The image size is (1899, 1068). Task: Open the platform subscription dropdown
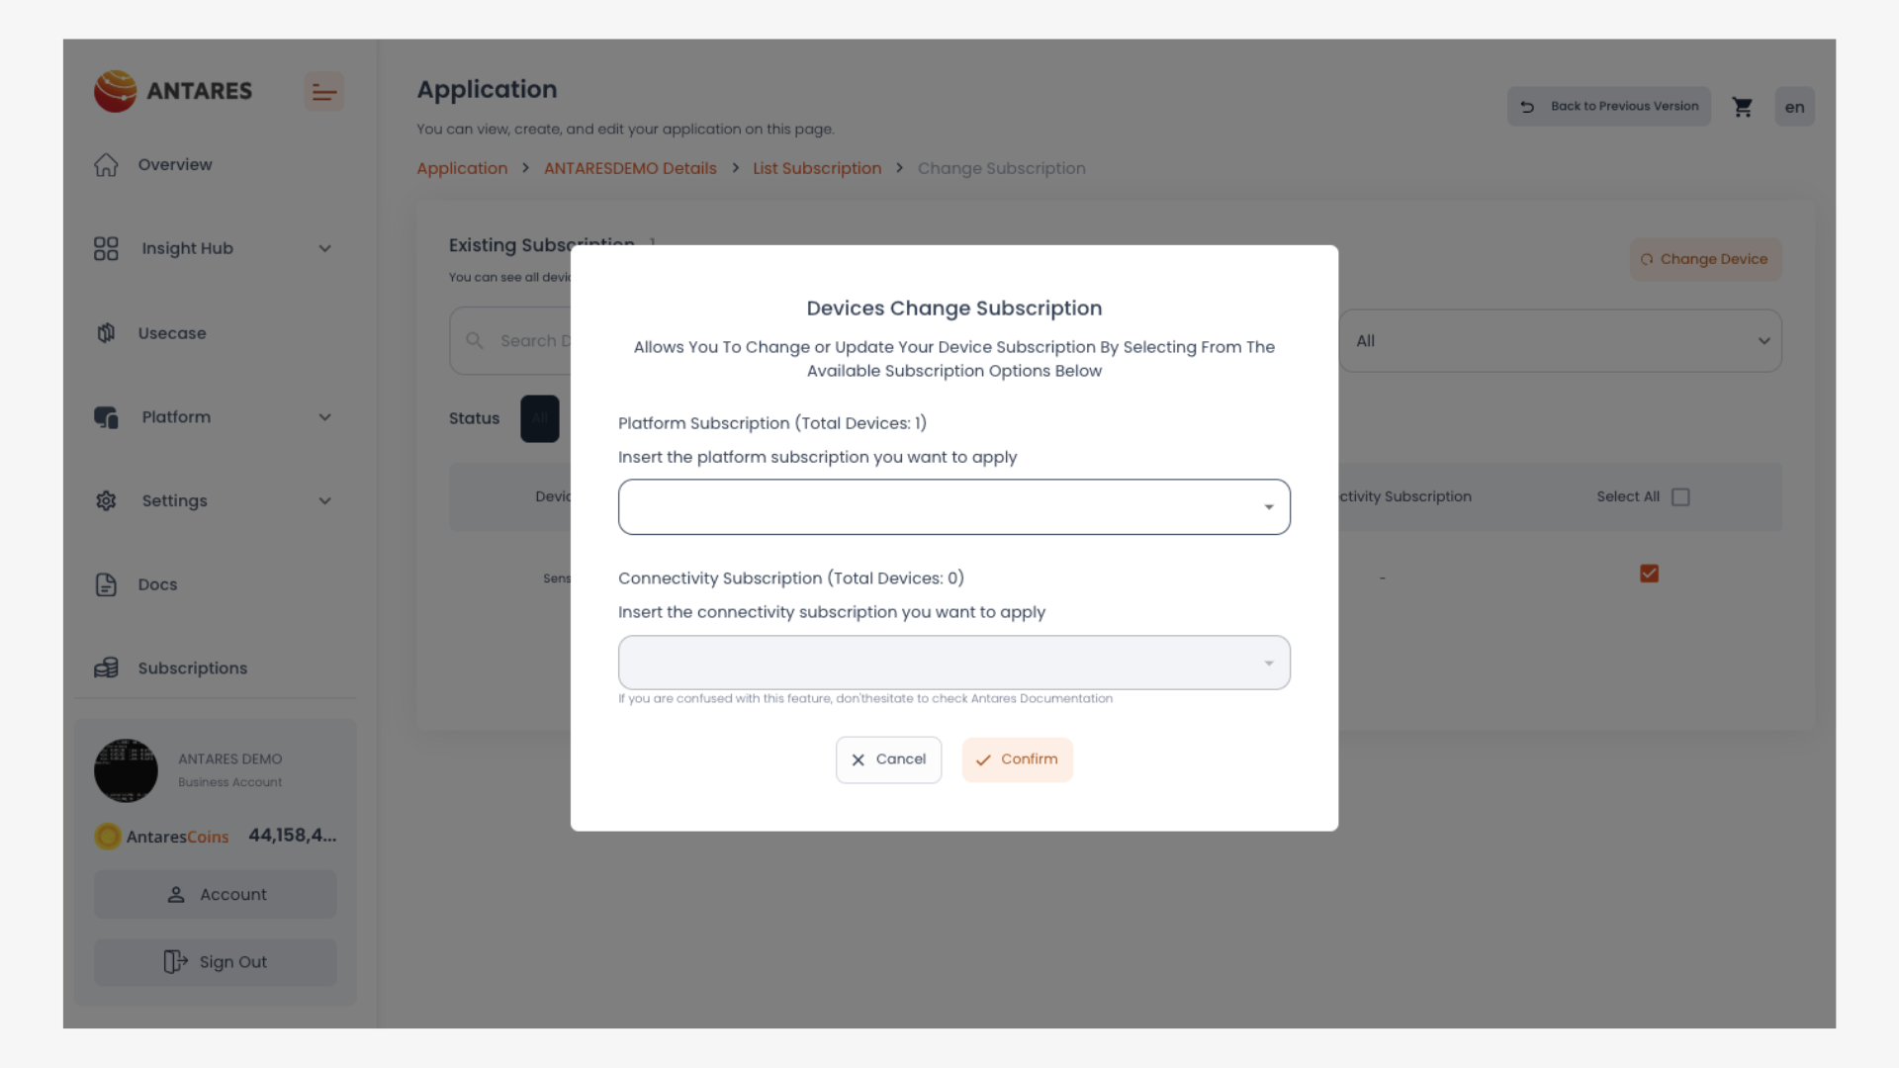pos(953,507)
